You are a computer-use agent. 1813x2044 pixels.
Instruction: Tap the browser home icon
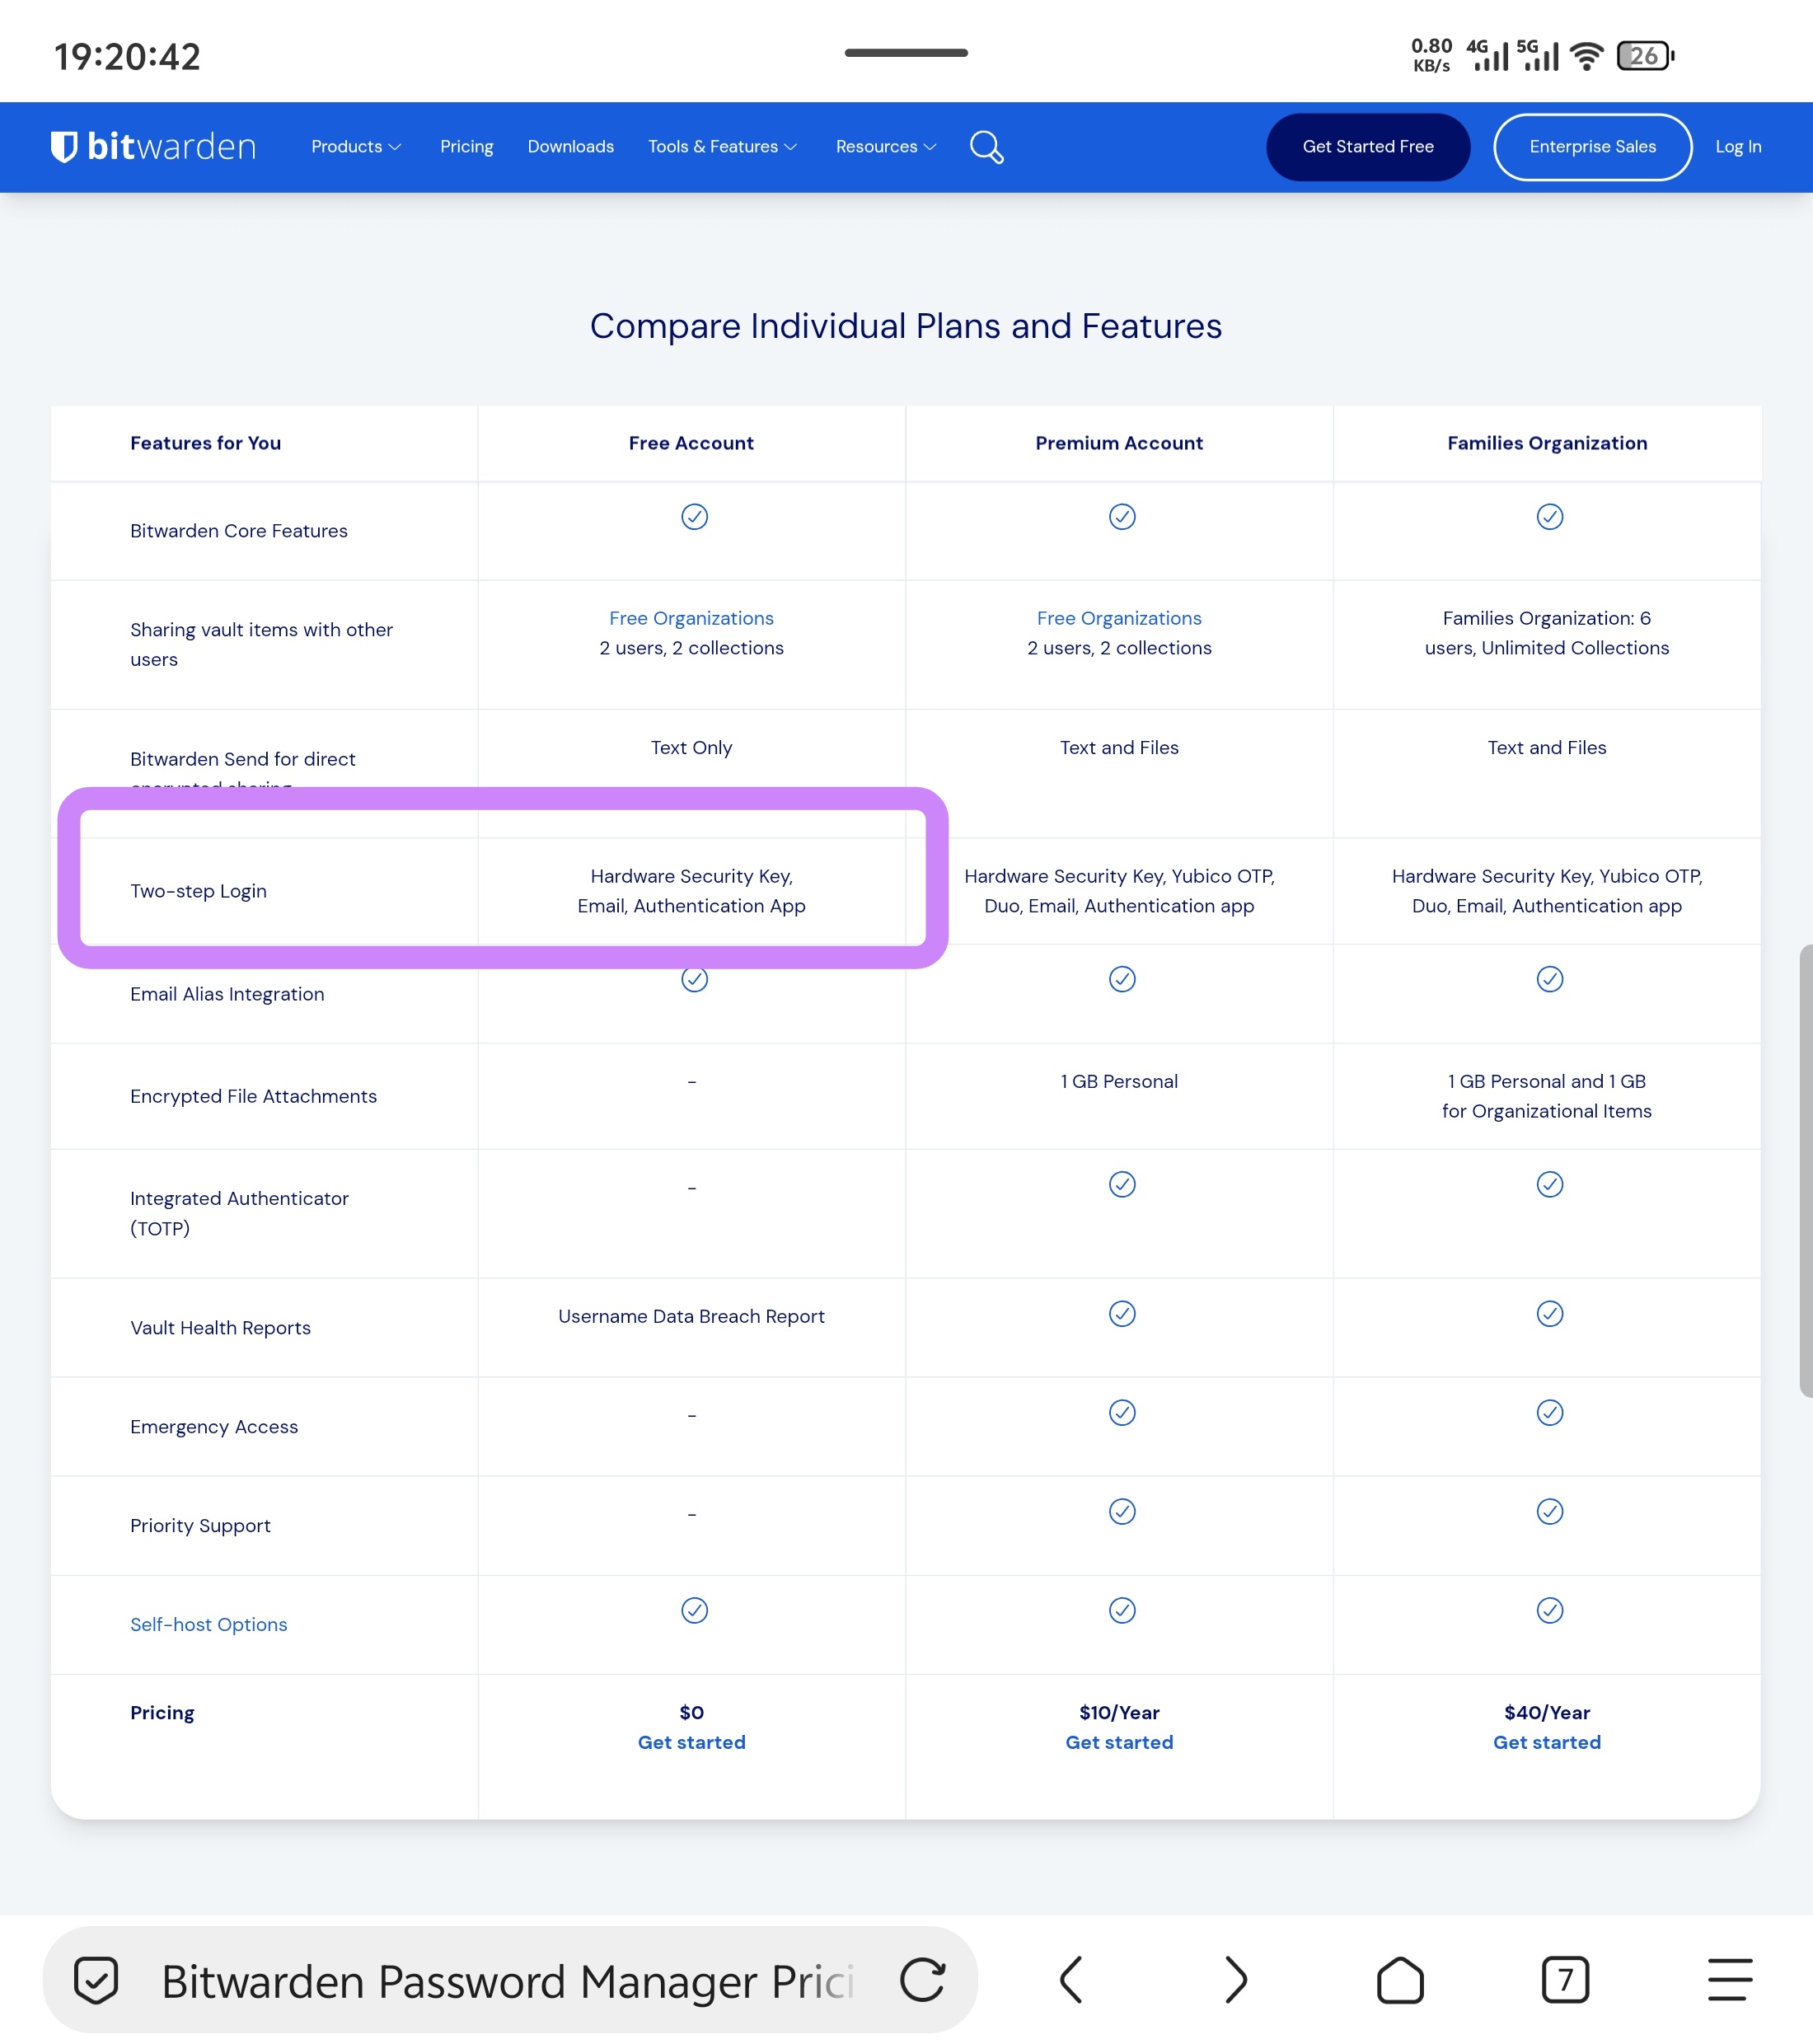point(1400,1980)
